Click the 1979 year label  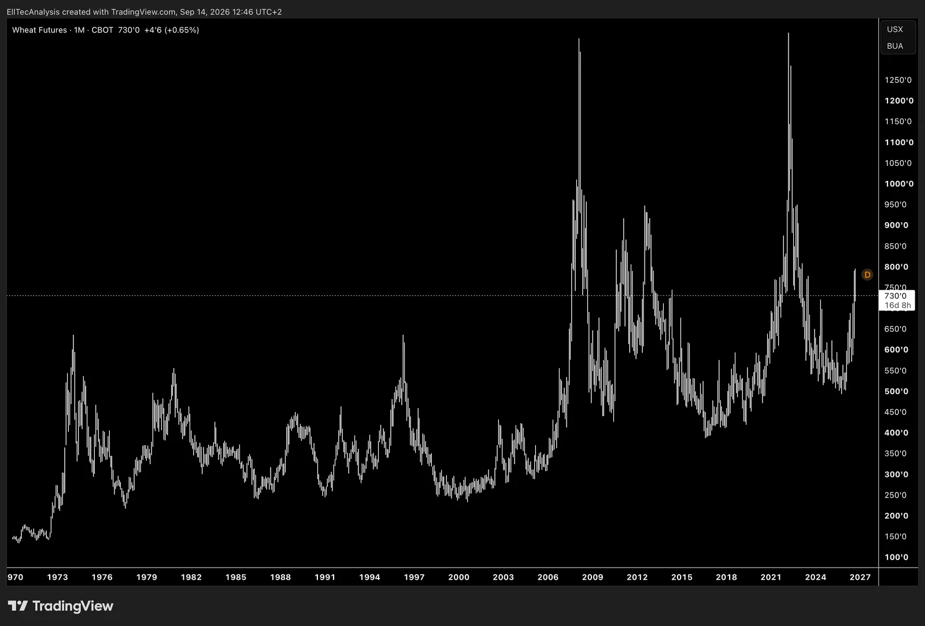pos(146,577)
